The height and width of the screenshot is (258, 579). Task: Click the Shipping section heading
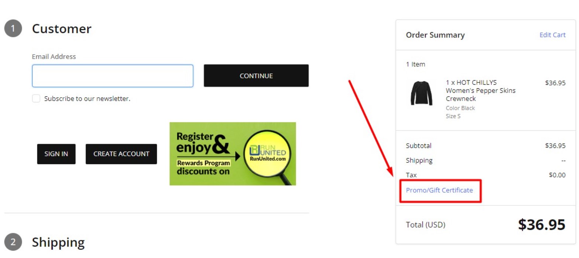point(58,242)
